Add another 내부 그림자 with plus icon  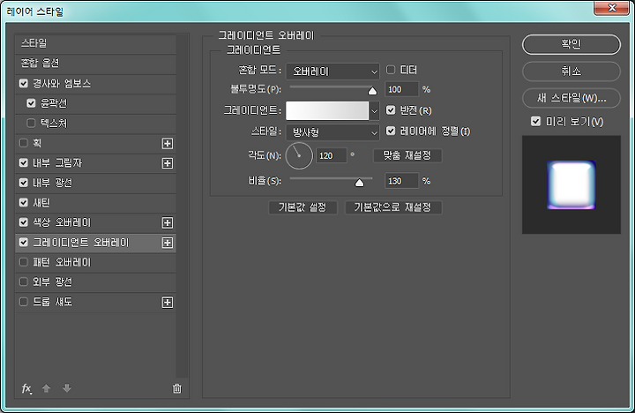168,163
